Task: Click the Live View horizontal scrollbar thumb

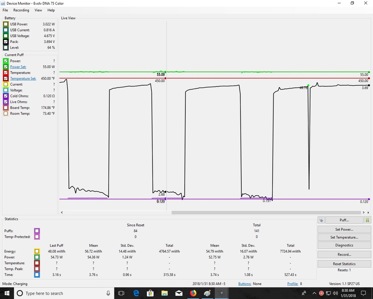Action: [x=266, y=212]
